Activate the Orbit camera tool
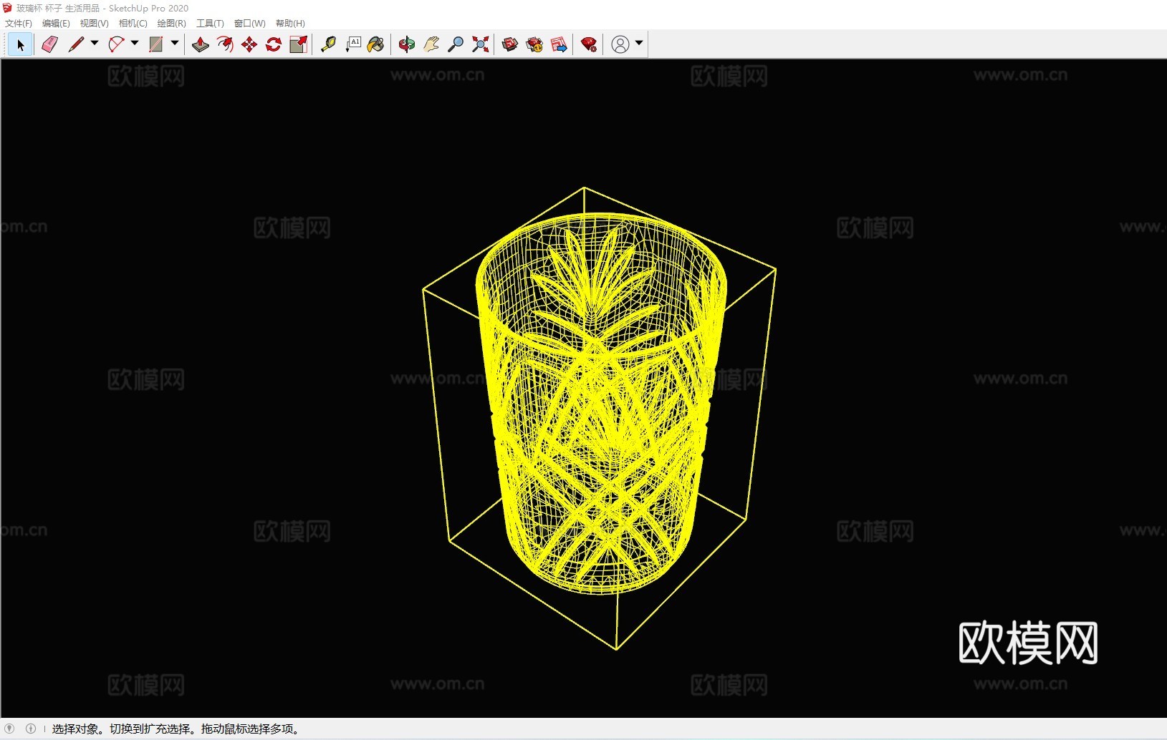Viewport: 1167px width, 740px height. pos(407,44)
